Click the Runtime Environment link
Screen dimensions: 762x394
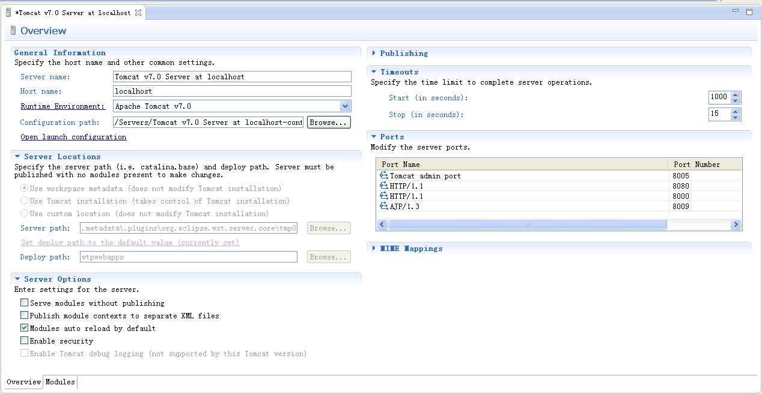(62, 106)
